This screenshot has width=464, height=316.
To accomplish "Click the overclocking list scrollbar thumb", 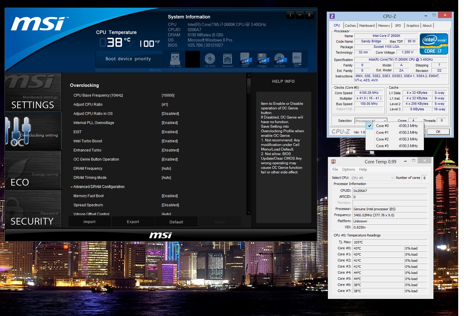I will [249, 86].
